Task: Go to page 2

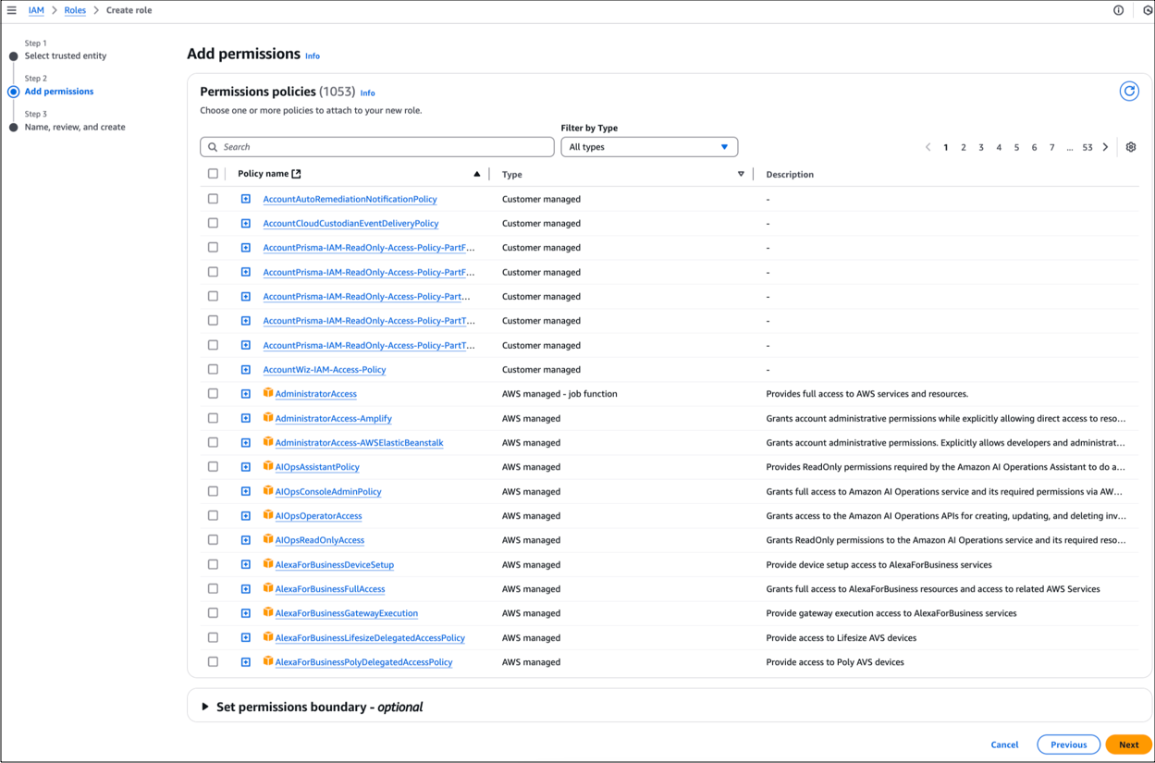Action: 963,147
